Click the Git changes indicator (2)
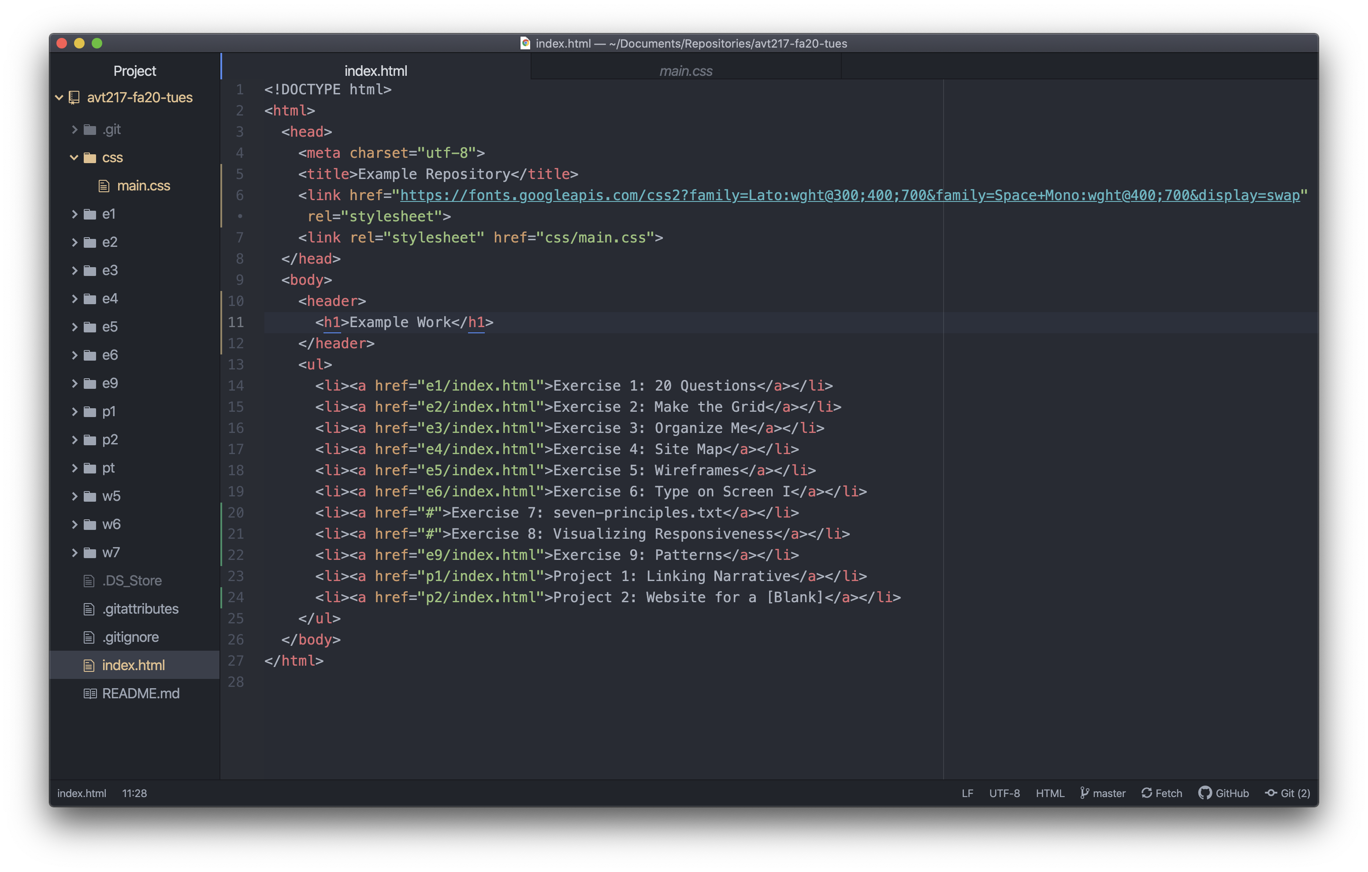This screenshot has height=872, width=1368. [x=1290, y=793]
